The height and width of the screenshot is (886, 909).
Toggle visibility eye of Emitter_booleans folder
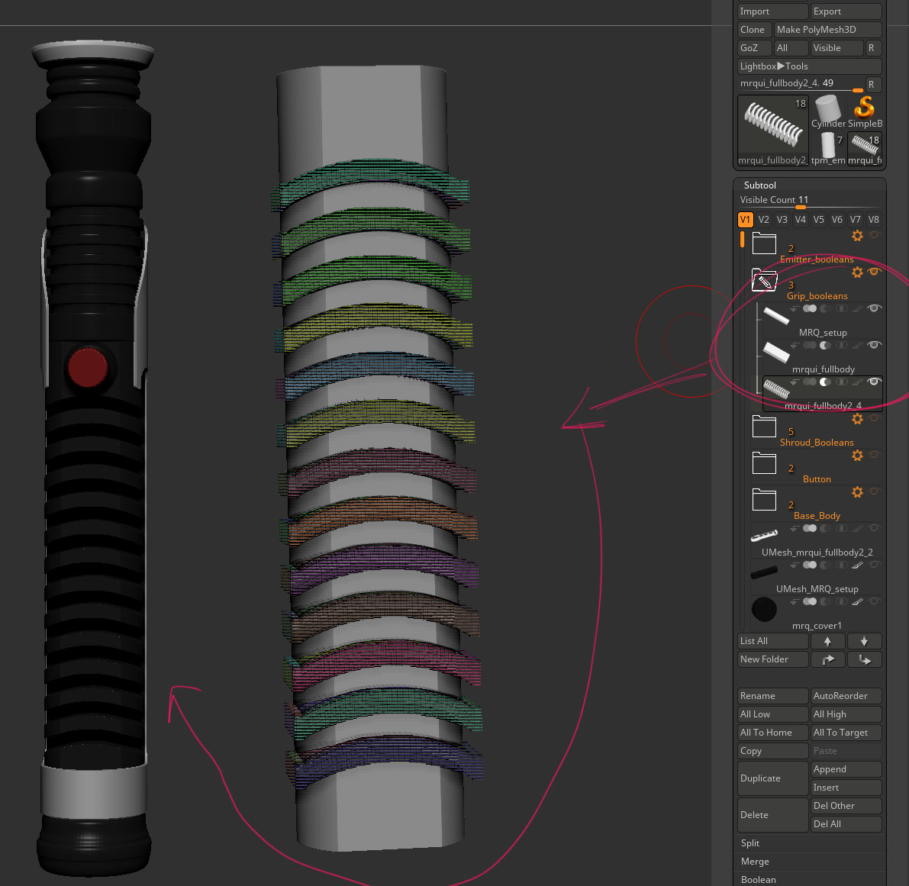[x=874, y=235]
